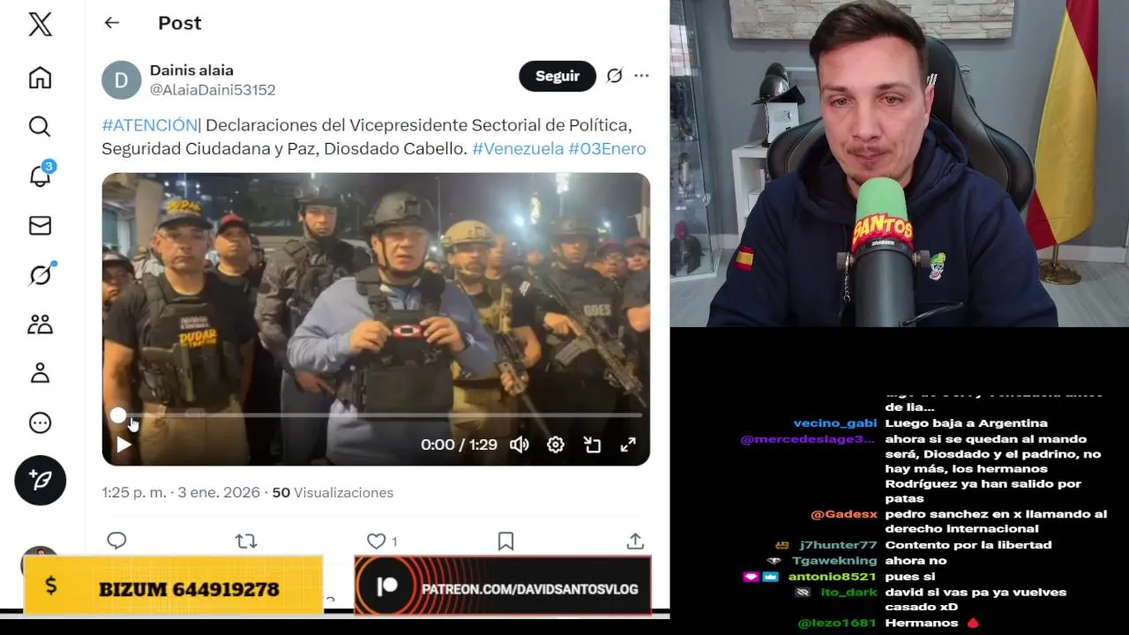Open Grok icon in sidebar
Screen dimensions: 1129x635
tap(41, 274)
